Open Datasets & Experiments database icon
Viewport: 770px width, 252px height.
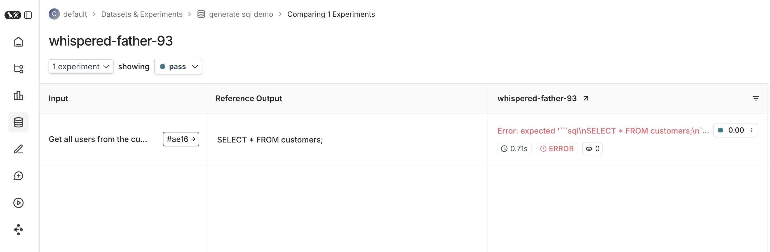click(18, 122)
